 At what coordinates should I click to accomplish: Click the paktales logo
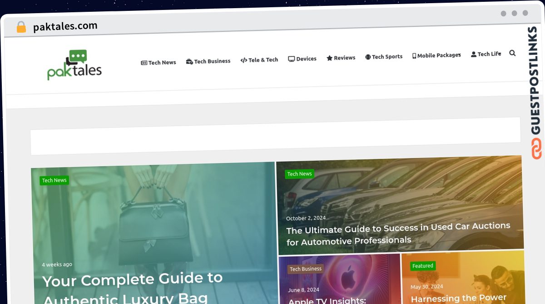[74, 65]
